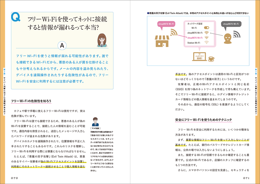Click the bold sidebar title 「悪魔の双子攻撃」は見破れる?
This screenshot has width=260, height=184.
pyautogui.click(x=102, y=132)
